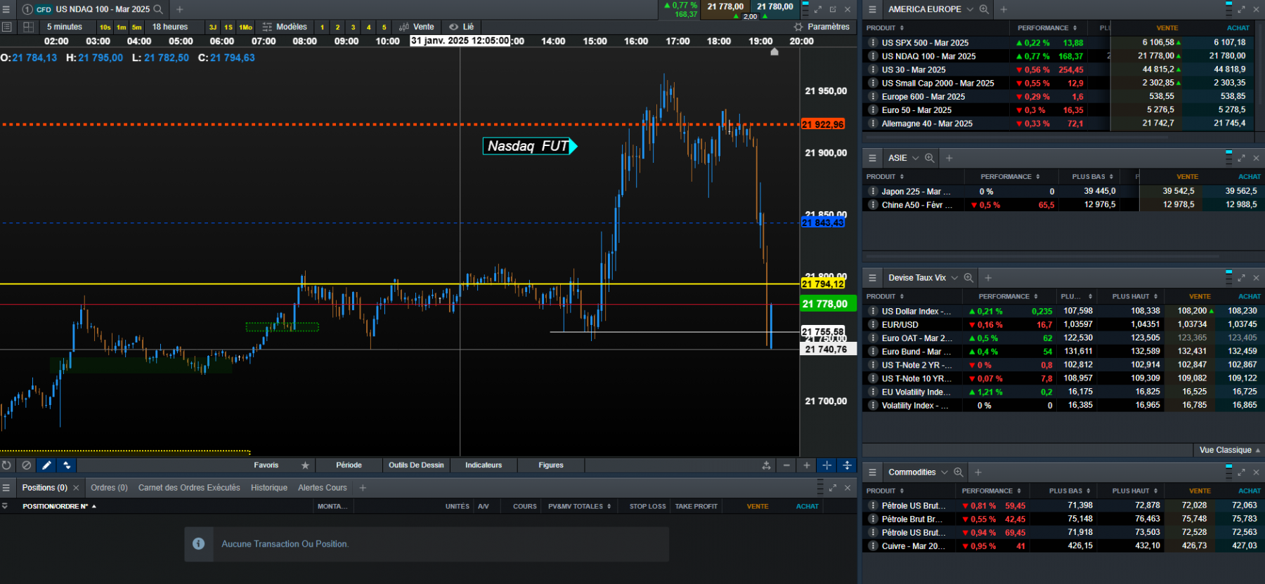Toggle the crosshair cursor button
1265x584 pixels.
click(827, 465)
